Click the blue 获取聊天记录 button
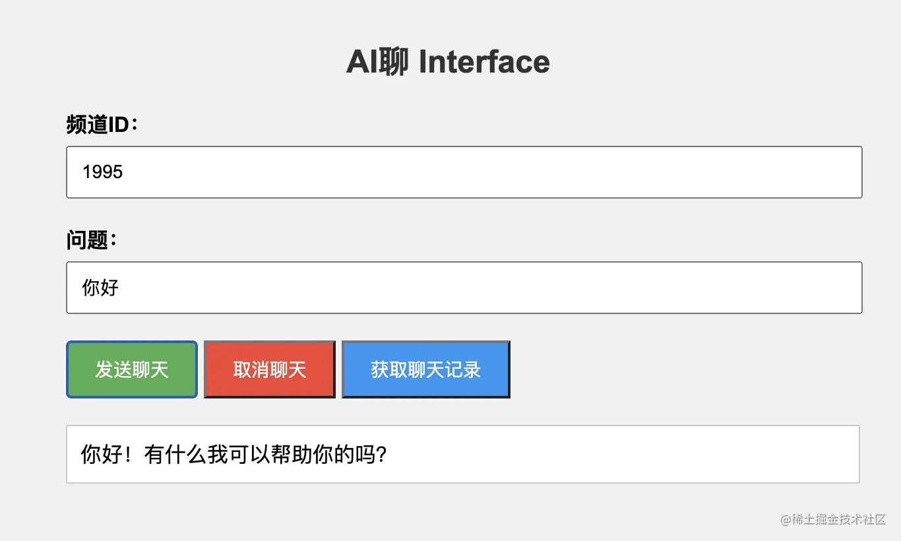 (x=425, y=369)
